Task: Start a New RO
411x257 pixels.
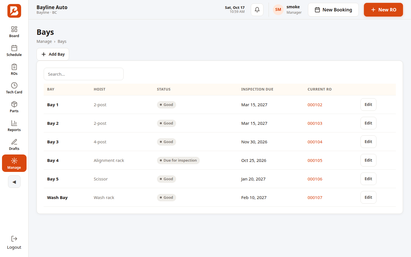Action: (x=383, y=10)
